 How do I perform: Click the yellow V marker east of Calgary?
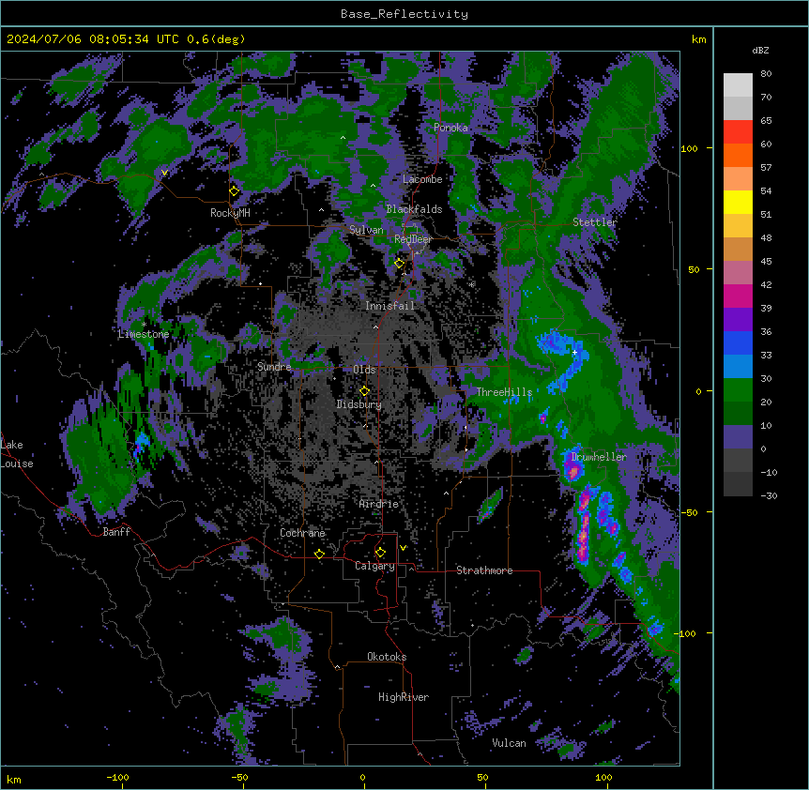(x=403, y=548)
